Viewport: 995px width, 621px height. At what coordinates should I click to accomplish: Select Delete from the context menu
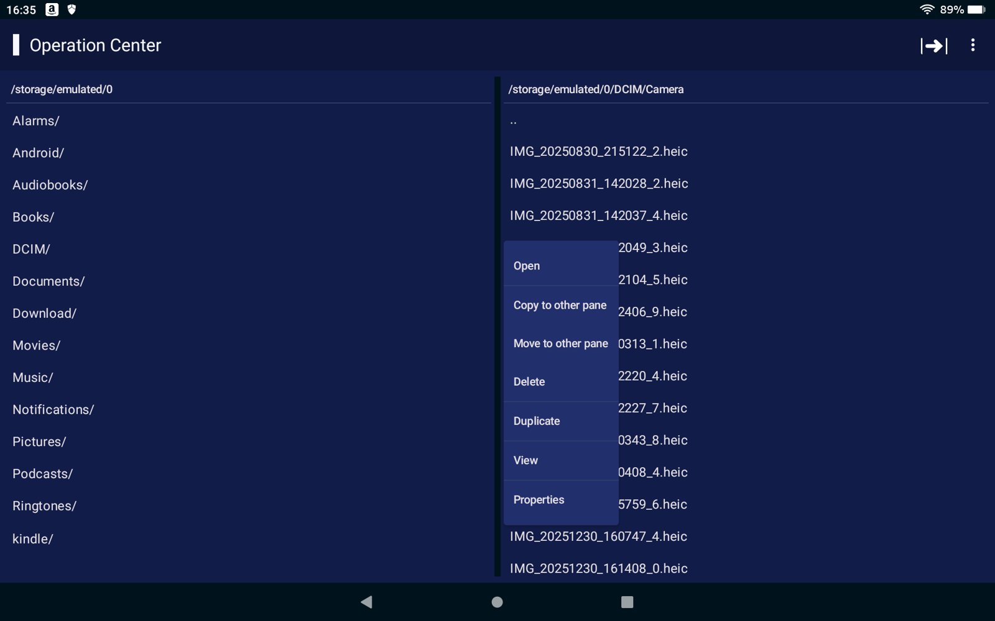(529, 382)
